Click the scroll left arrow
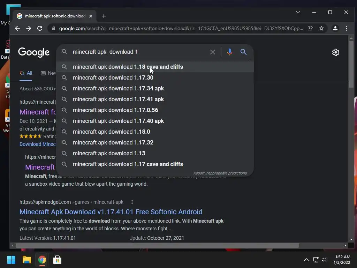The height and width of the screenshot is (268, 357). 13,245
